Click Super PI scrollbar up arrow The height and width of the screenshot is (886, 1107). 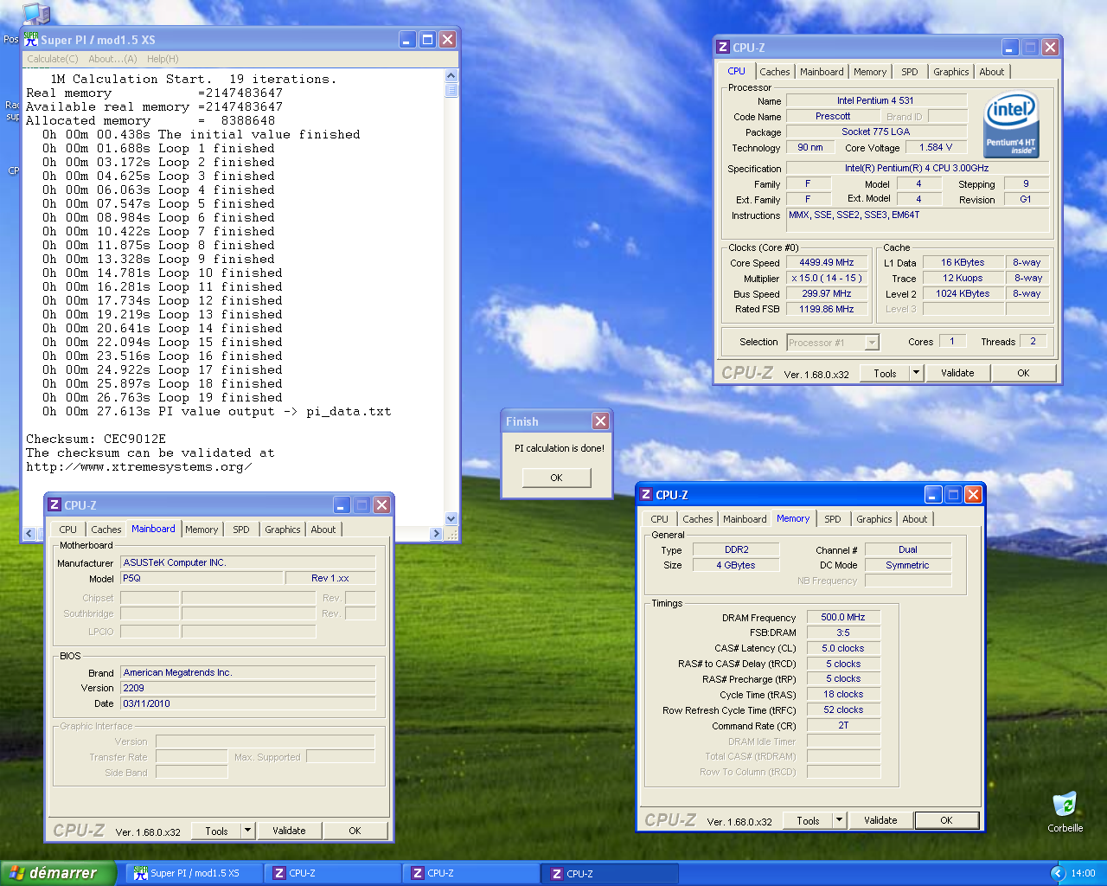451,76
